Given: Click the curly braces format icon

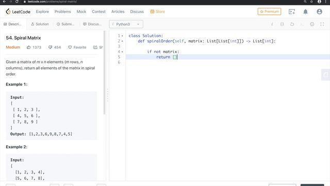Looking at the screenshot, I should tap(282, 24).
